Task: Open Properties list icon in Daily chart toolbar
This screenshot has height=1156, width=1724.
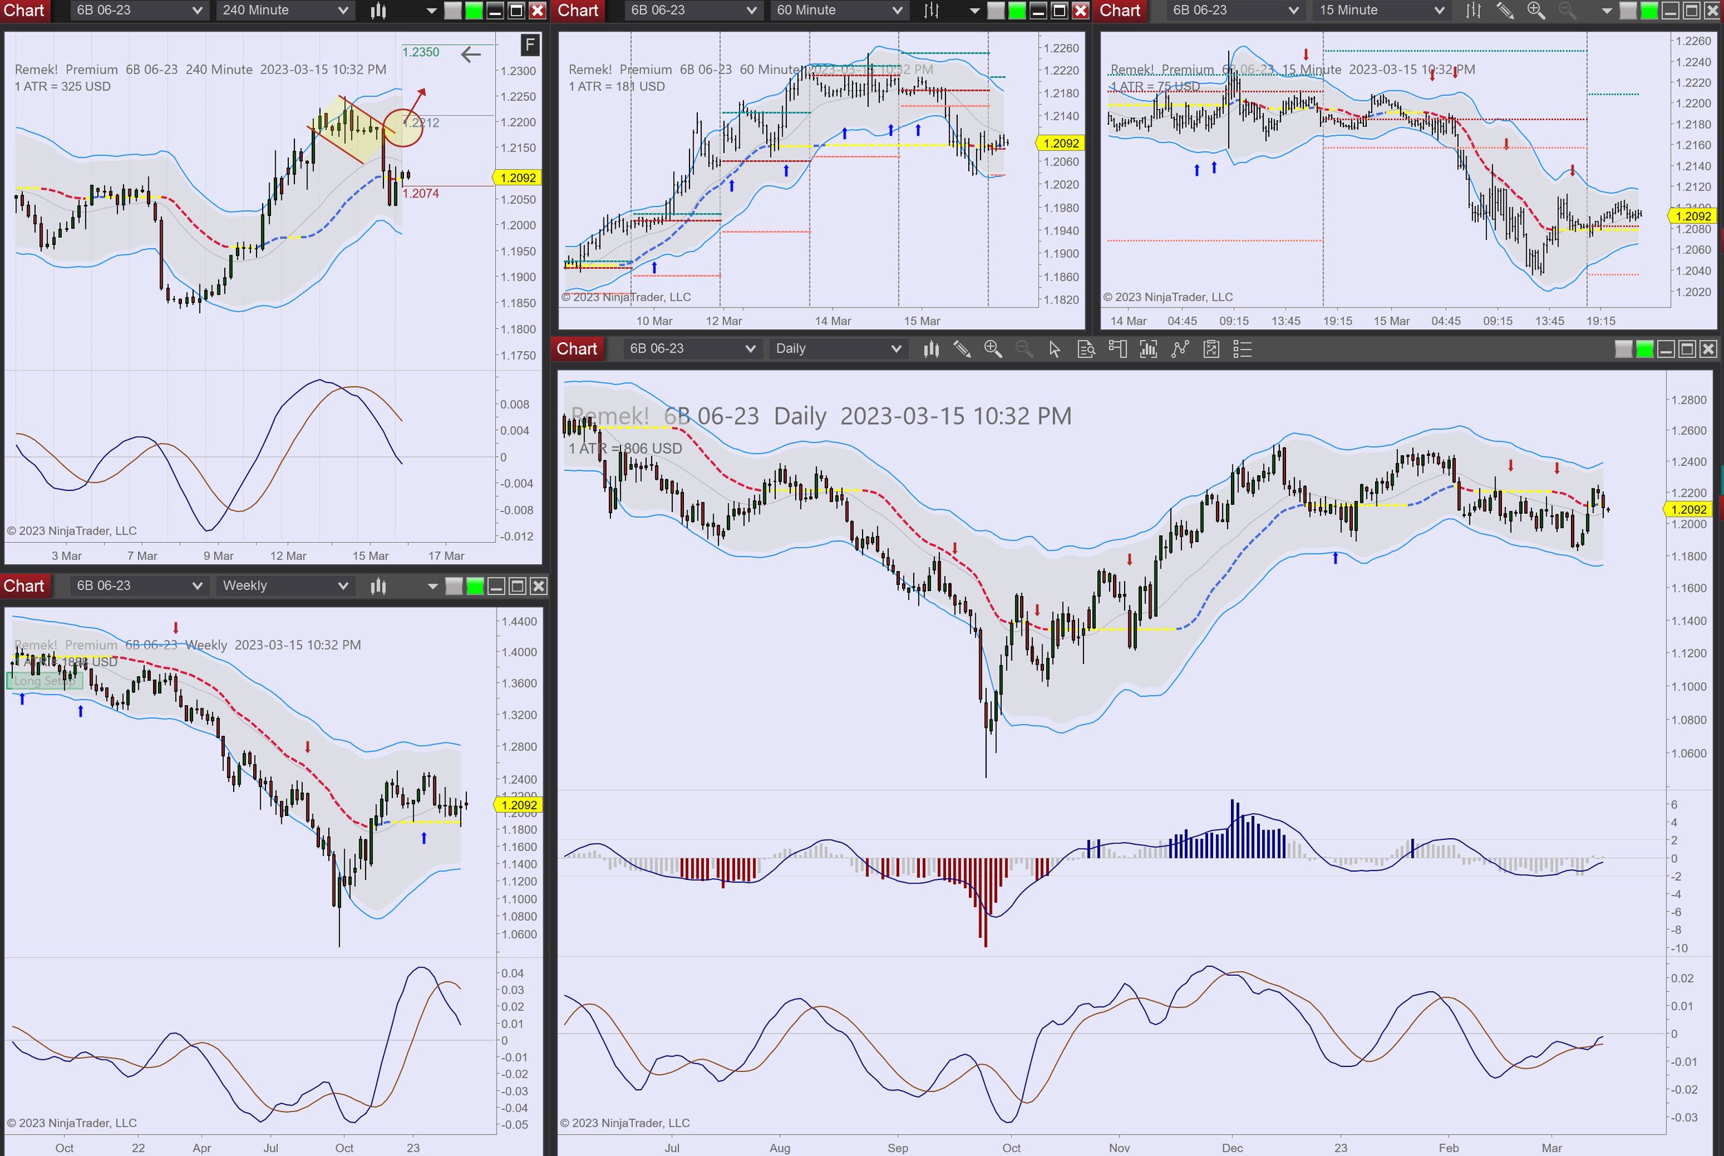Action: coord(1242,349)
